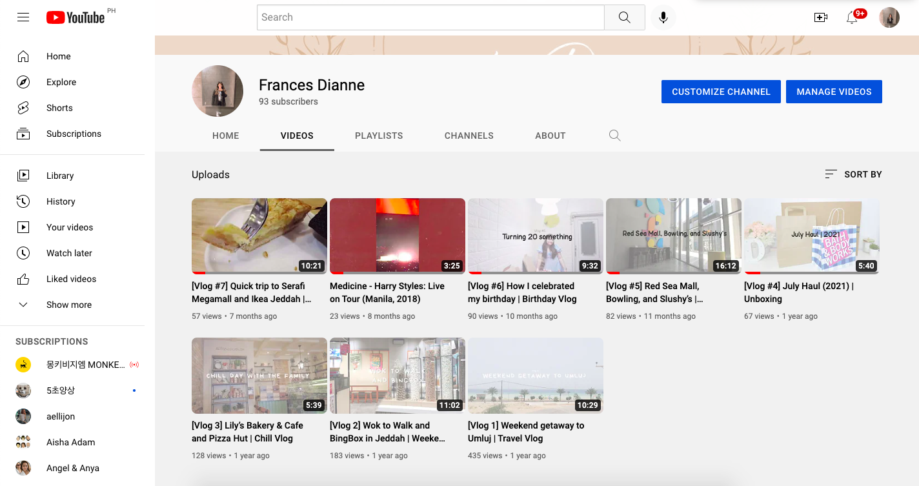This screenshot has width=919, height=486.
Task: Click the Uploads section heading
Action: pos(210,175)
